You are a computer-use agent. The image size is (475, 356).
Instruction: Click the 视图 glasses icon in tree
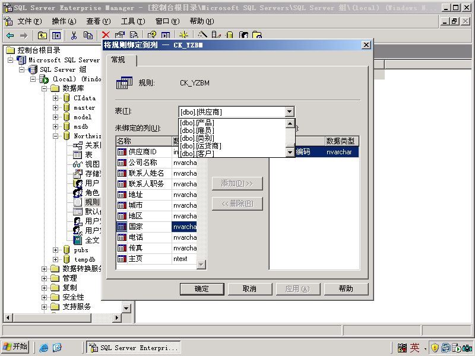[78, 164]
